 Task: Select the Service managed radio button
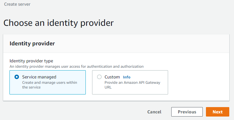pyautogui.click(x=17, y=77)
